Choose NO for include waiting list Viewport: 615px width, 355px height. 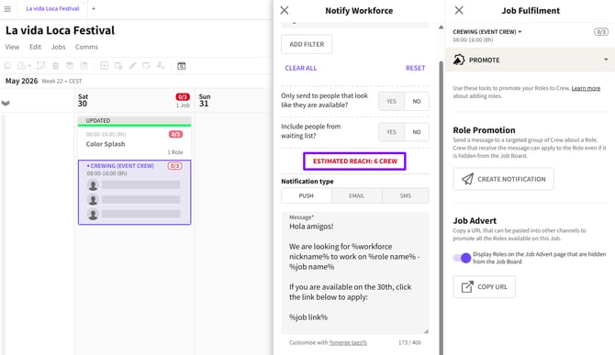point(417,132)
